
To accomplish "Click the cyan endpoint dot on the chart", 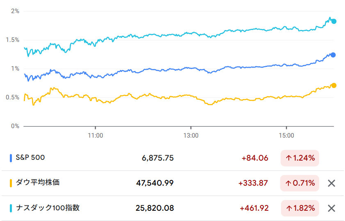I will tap(334, 21).
